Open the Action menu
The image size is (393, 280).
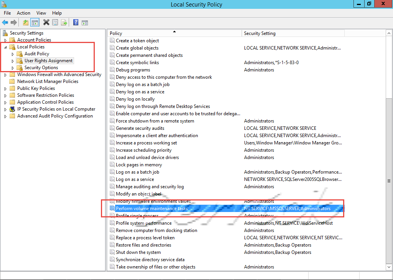pos(23,13)
